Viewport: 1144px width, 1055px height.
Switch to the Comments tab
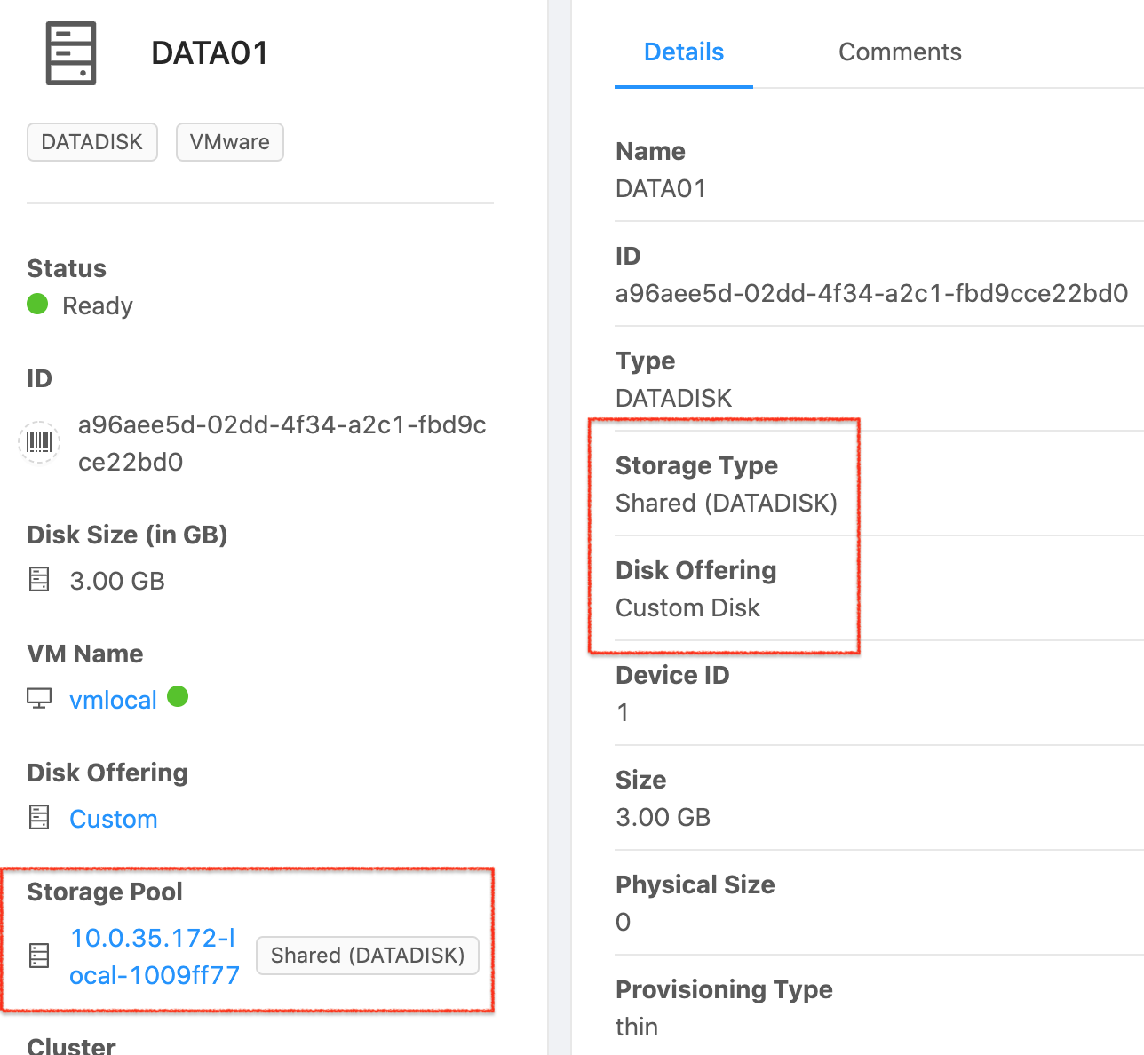pos(900,52)
